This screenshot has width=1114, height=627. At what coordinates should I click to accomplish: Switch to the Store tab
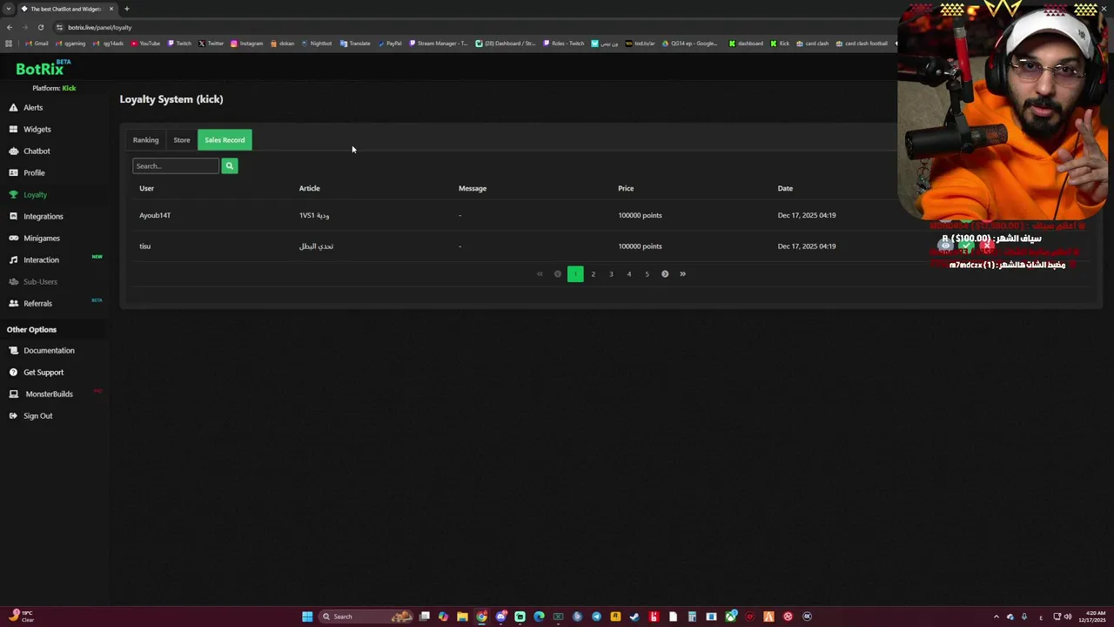(x=181, y=140)
